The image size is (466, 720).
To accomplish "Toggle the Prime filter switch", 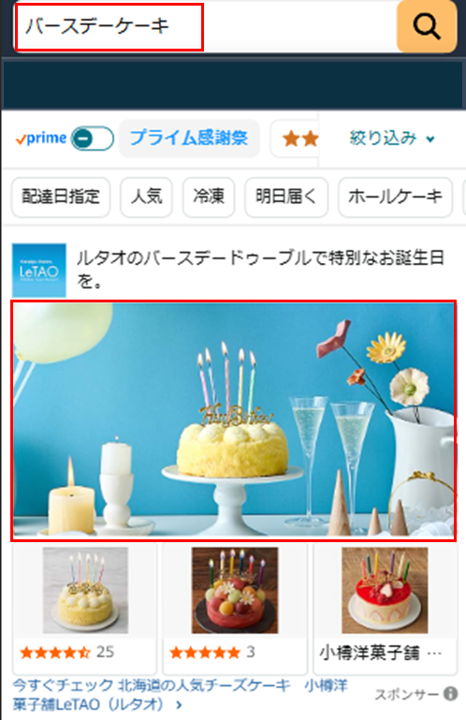I will tap(93, 139).
